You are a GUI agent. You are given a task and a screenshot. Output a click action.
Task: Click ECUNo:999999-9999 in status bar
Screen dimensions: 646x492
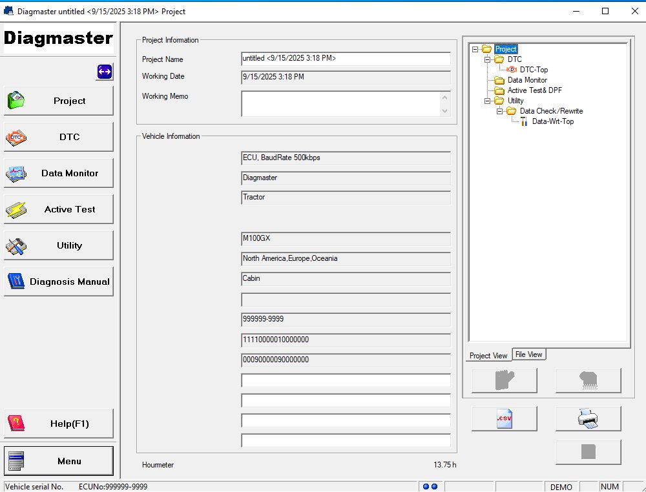coord(113,487)
